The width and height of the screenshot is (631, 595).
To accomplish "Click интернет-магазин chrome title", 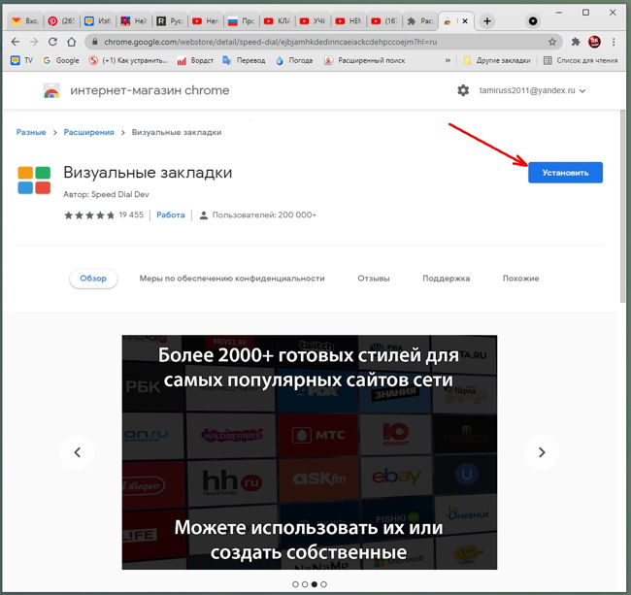I will tap(149, 90).
